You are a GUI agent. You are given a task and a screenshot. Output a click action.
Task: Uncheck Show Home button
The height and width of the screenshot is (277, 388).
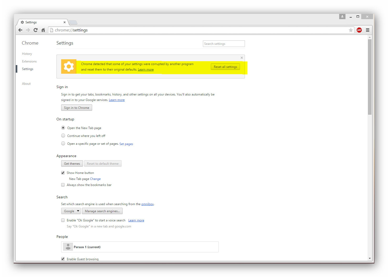(63, 173)
